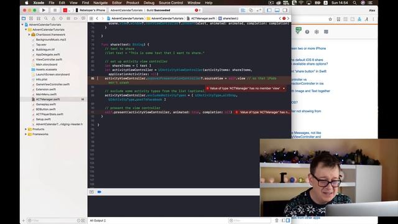Viewport: 398px width, 224px height.
Task: Open the Find menu
Action: [85, 2]
